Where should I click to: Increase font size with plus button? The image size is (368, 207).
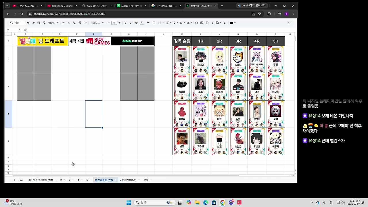coord(119,23)
